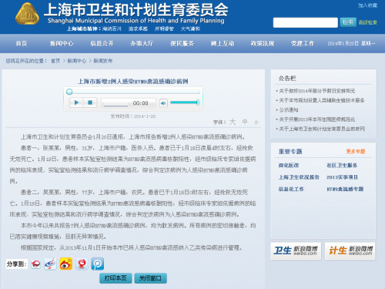Click the search input field in header
This screenshot has height=289, width=385.
point(306,22)
